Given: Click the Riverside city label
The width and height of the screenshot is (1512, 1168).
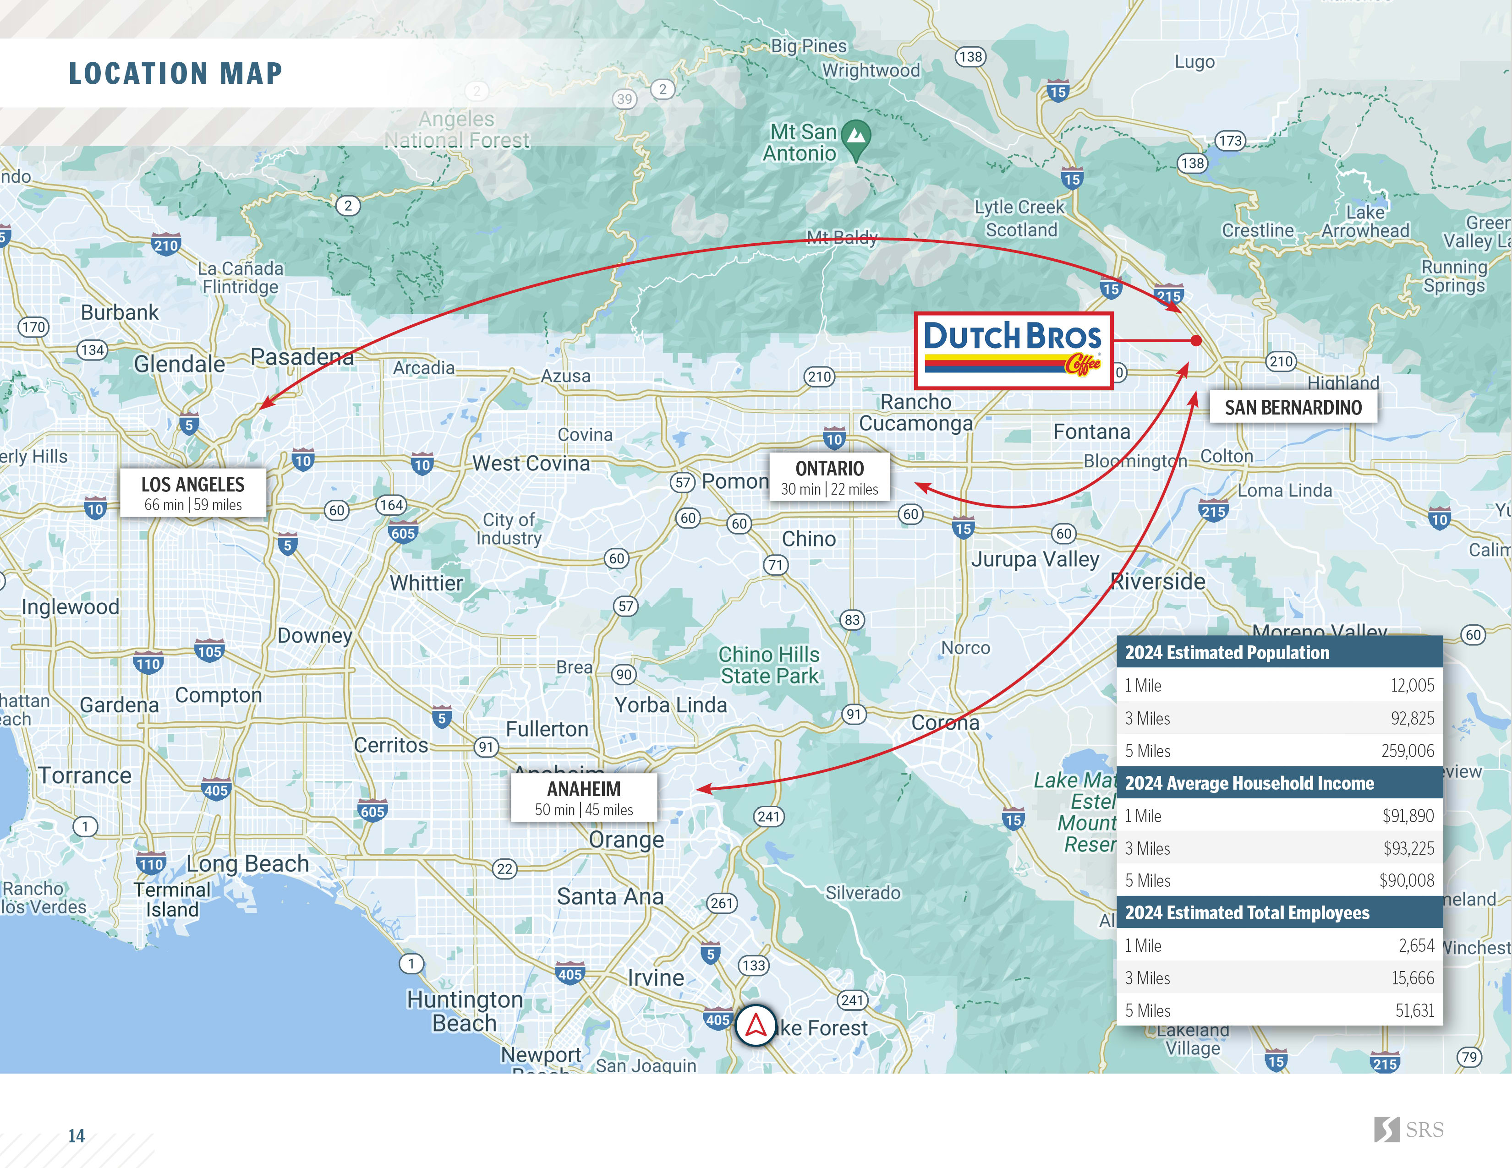Looking at the screenshot, I should 1157,581.
